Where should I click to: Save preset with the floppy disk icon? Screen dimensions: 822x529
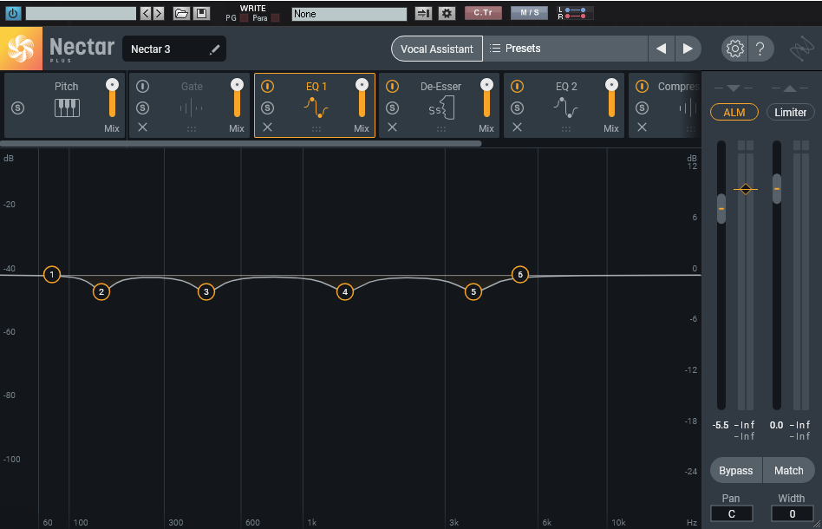[x=201, y=13]
